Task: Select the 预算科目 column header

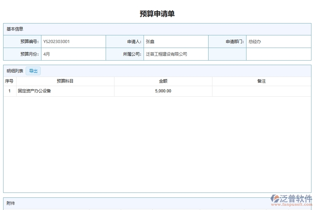Action: [x=65, y=81]
